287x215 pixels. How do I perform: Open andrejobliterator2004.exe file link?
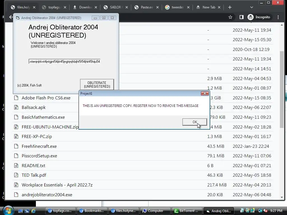point(47,195)
